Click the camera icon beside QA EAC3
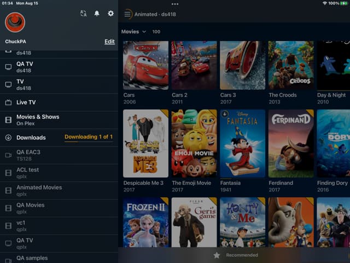Viewport: 350px width, 263px height. [8, 155]
